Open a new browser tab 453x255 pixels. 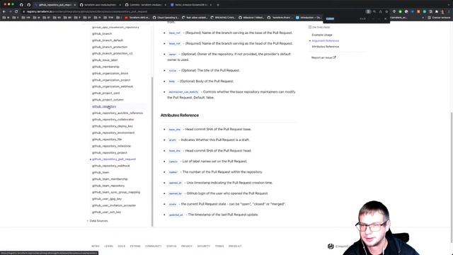218,5
